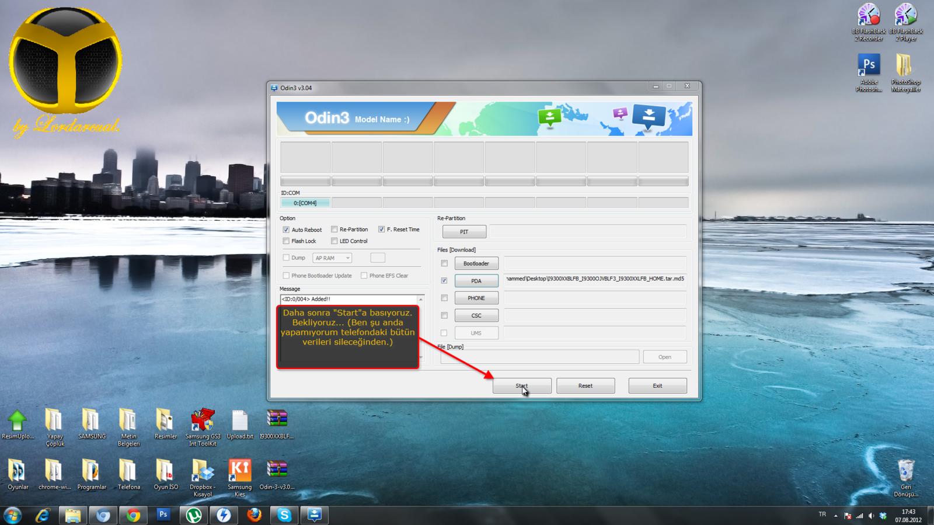Open the Upload.txt file
This screenshot has height=525, width=934.
(x=240, y=425)
